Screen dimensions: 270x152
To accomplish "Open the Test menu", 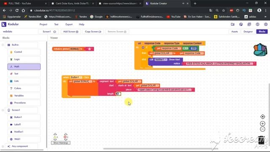I will point(56,24).
